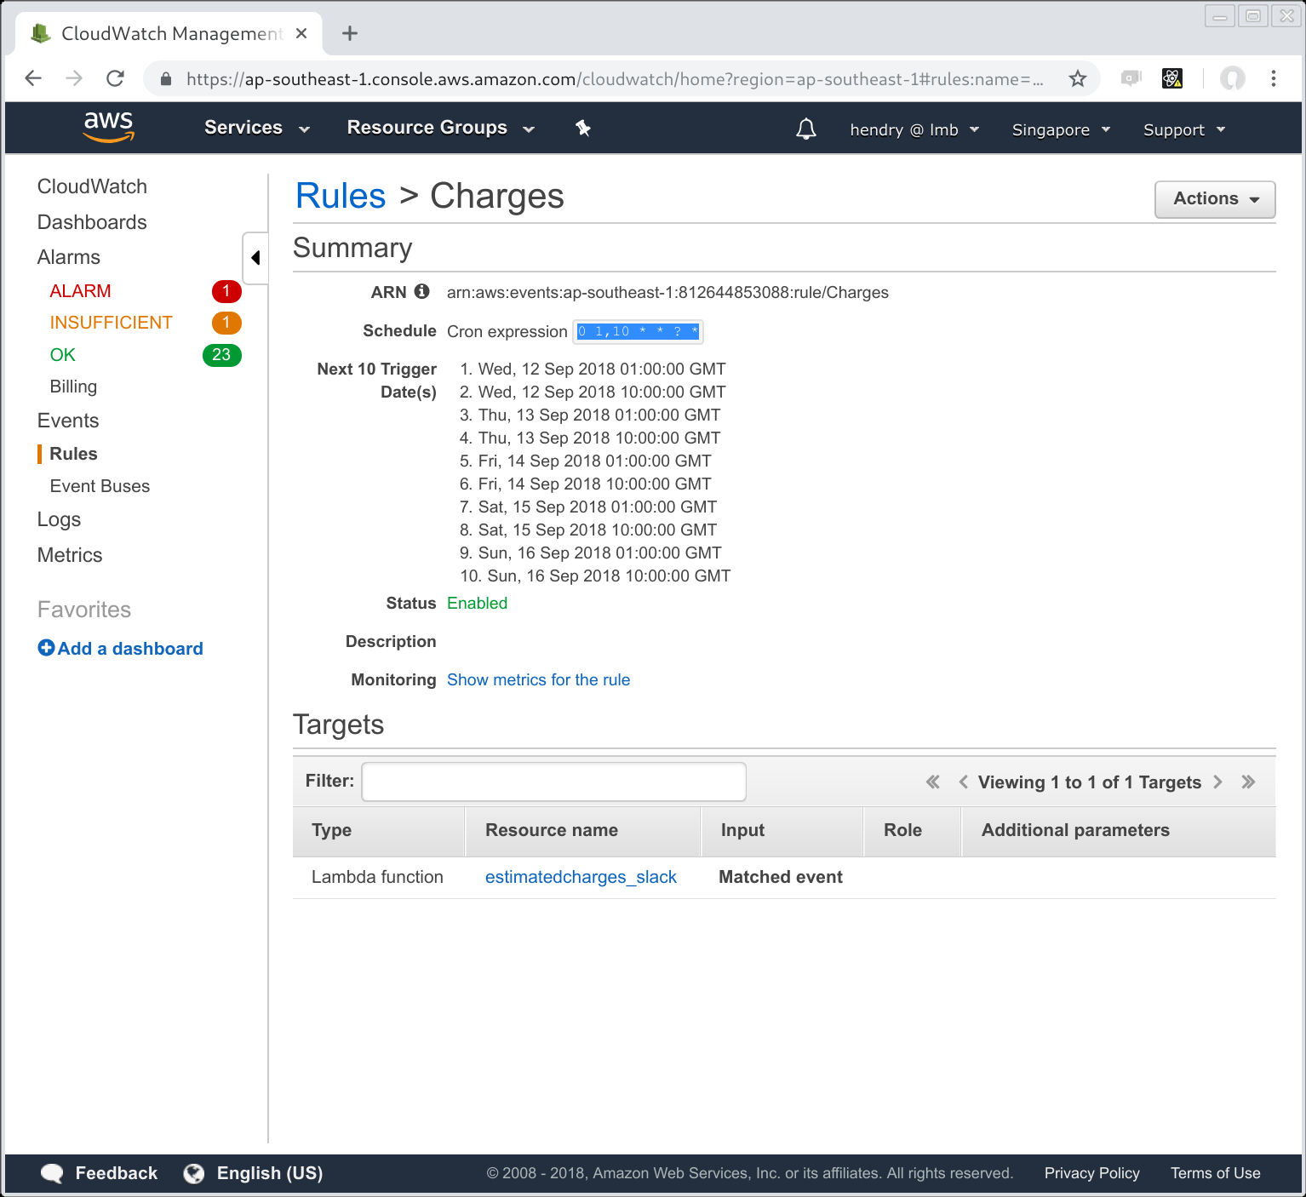This screenshot has width=1306, height=1197.
Task: Click the targets Filter input field
Action: point(554,782)
